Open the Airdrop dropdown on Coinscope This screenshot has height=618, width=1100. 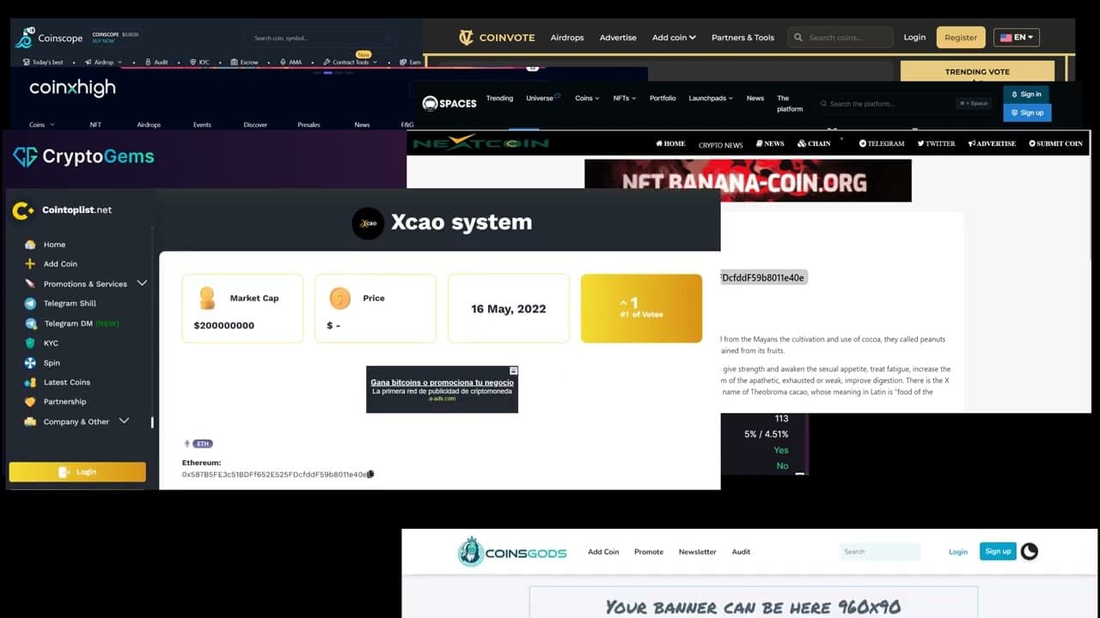[103, 63]
